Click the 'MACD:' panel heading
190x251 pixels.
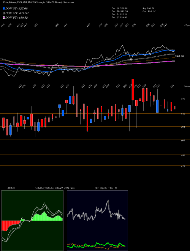tap(11, 188)
